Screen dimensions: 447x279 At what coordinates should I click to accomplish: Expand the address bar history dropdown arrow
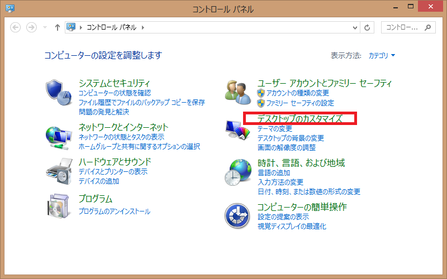[x=356, y=27]
